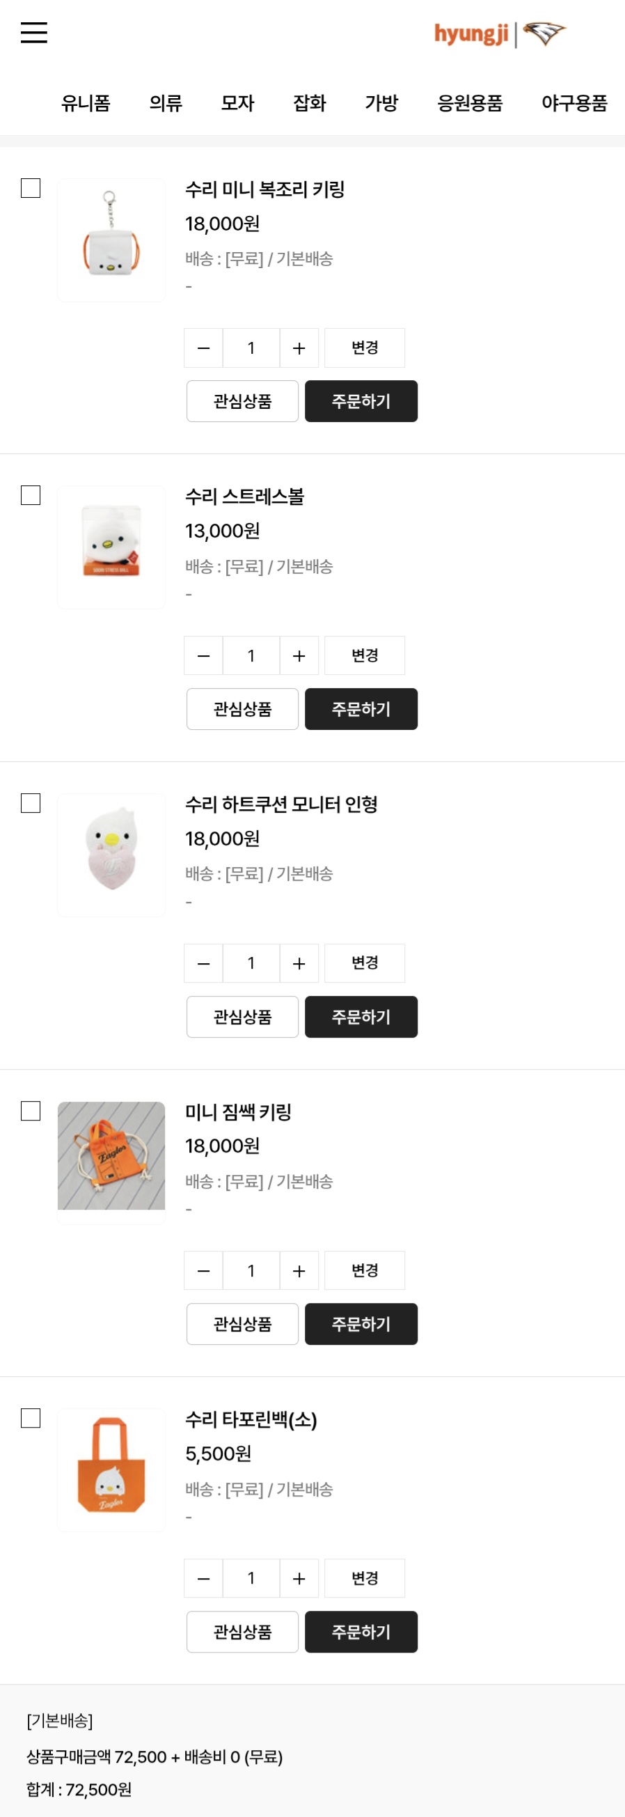Image resolution: width=625 pixels, height=1817 pixels.
Task: Select checkbox for 수리 미니 복조리 키링
Action: tap(31, 188)
